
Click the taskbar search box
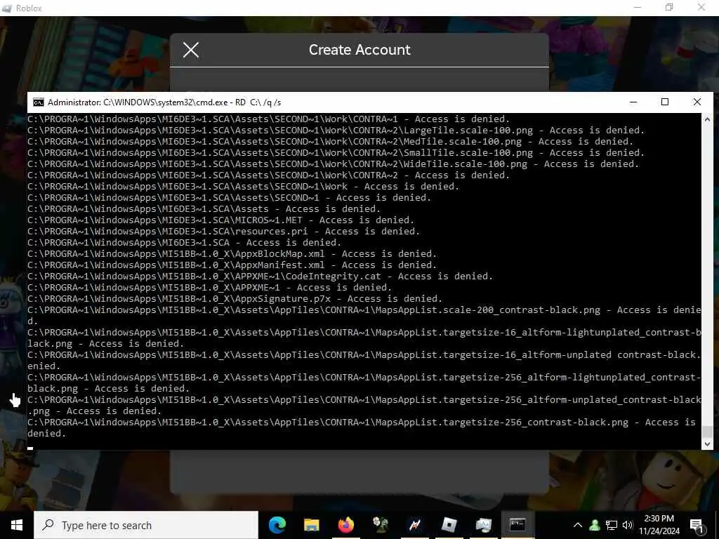click(146, 525)
